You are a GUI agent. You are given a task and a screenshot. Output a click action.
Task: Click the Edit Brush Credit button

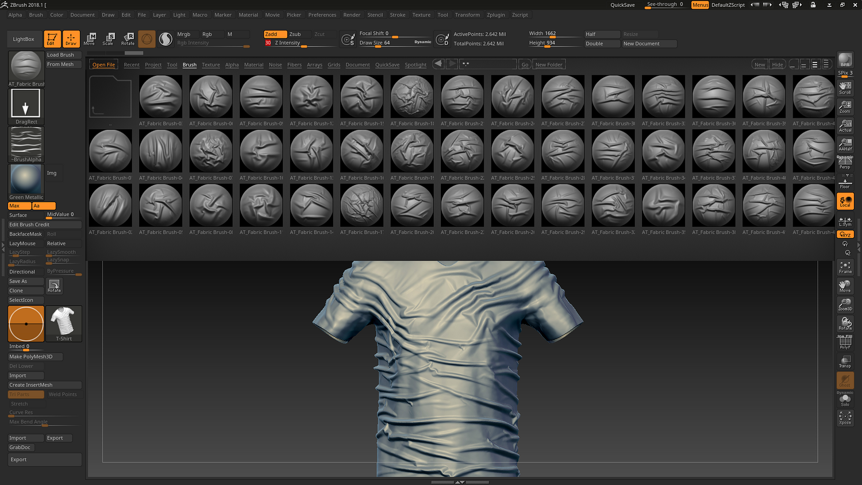coord(45,225)
